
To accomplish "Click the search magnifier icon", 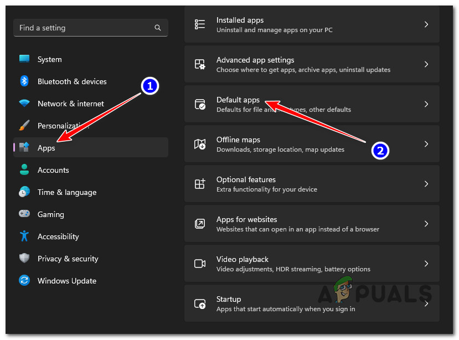I will tap(157, 28).
